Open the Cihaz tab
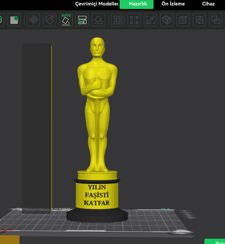The image size is (225, 244). pos(208,4)
